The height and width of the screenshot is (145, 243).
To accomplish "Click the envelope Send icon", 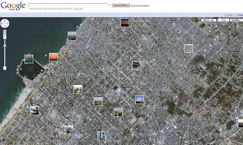I will point(236,15).
